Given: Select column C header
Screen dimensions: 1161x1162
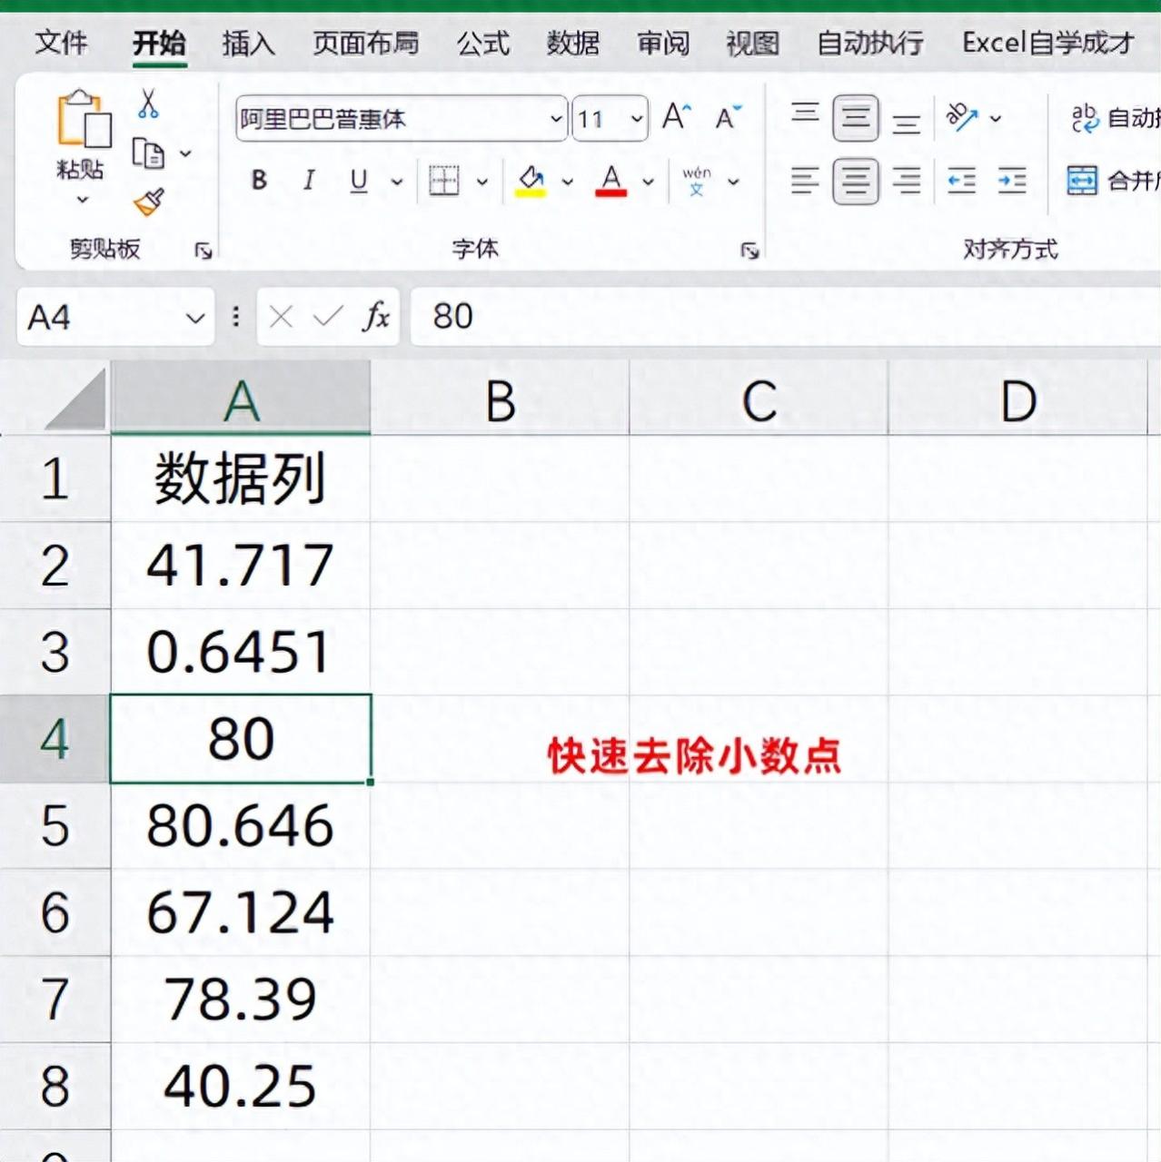Looking at the screenshot, I should (x=759, y=399).
